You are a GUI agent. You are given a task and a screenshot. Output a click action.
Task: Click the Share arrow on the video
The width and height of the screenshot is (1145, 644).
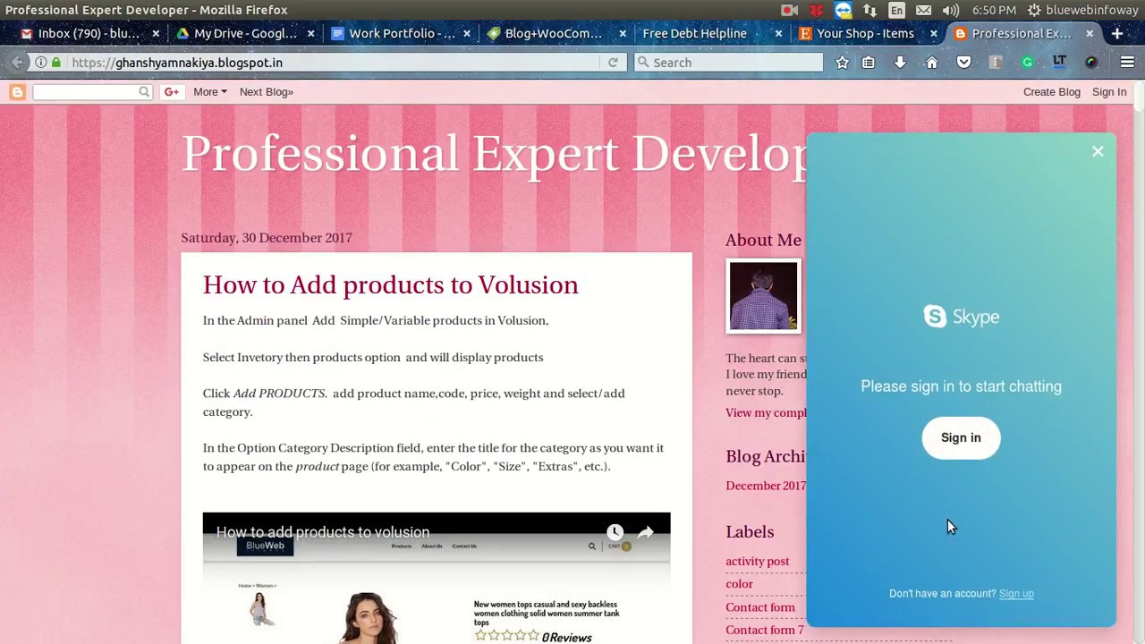(645, 532)
